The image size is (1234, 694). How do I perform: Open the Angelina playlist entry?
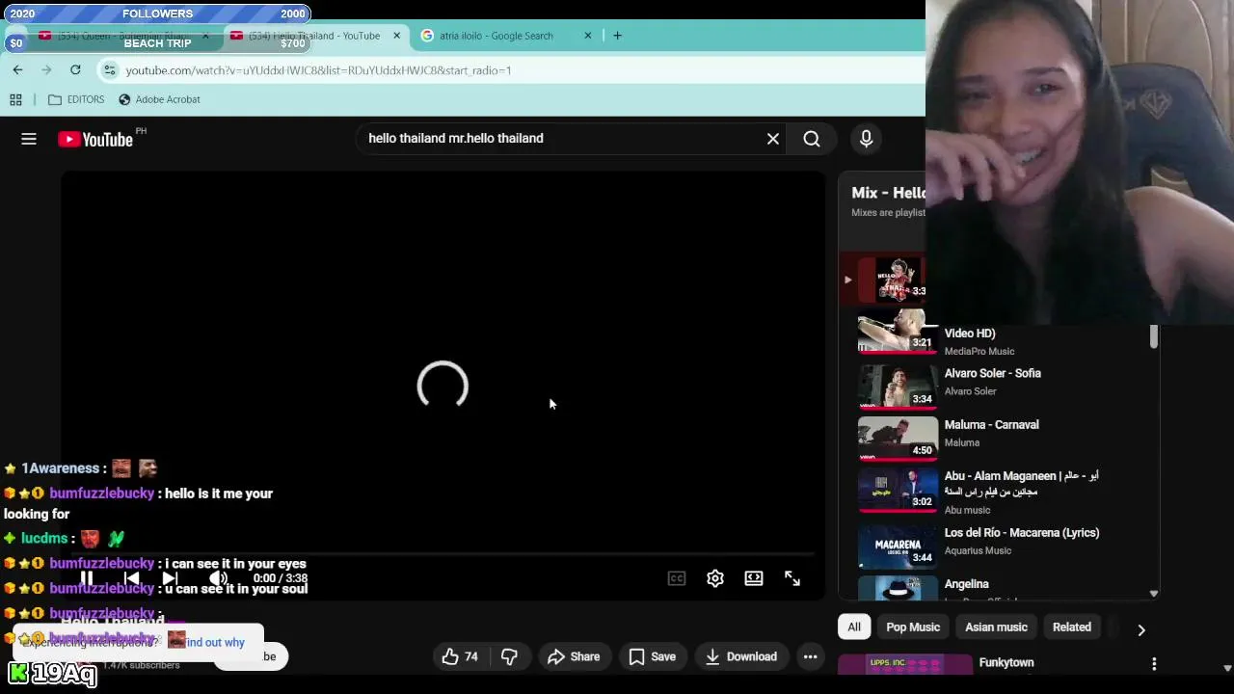tap(967, 584)
